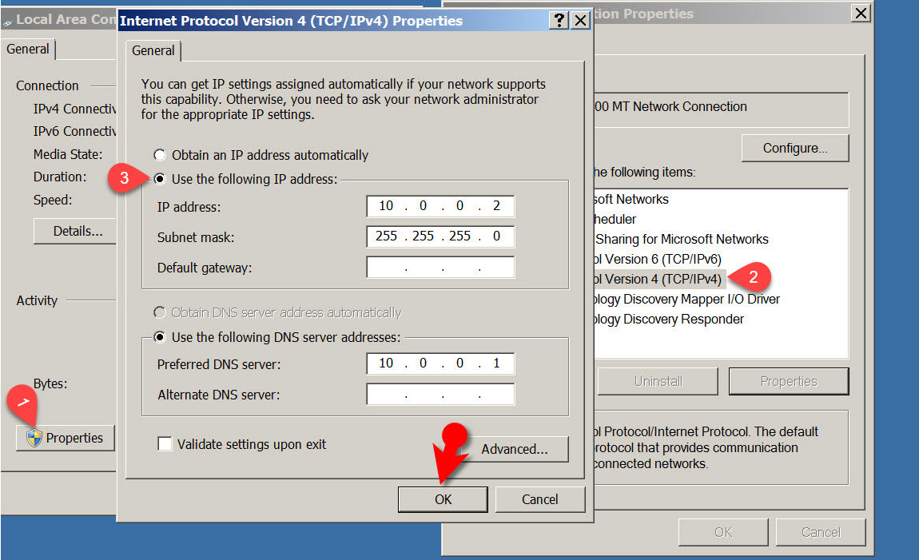Close the Connection Properties window behind

pyautogui.click(x=861, y=13)
